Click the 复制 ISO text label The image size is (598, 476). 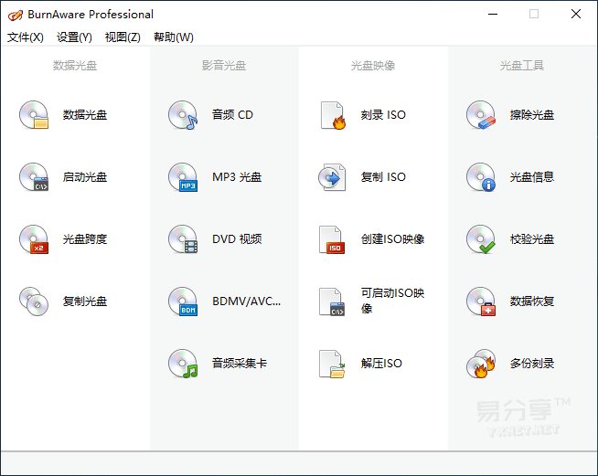tap(383, 177)
